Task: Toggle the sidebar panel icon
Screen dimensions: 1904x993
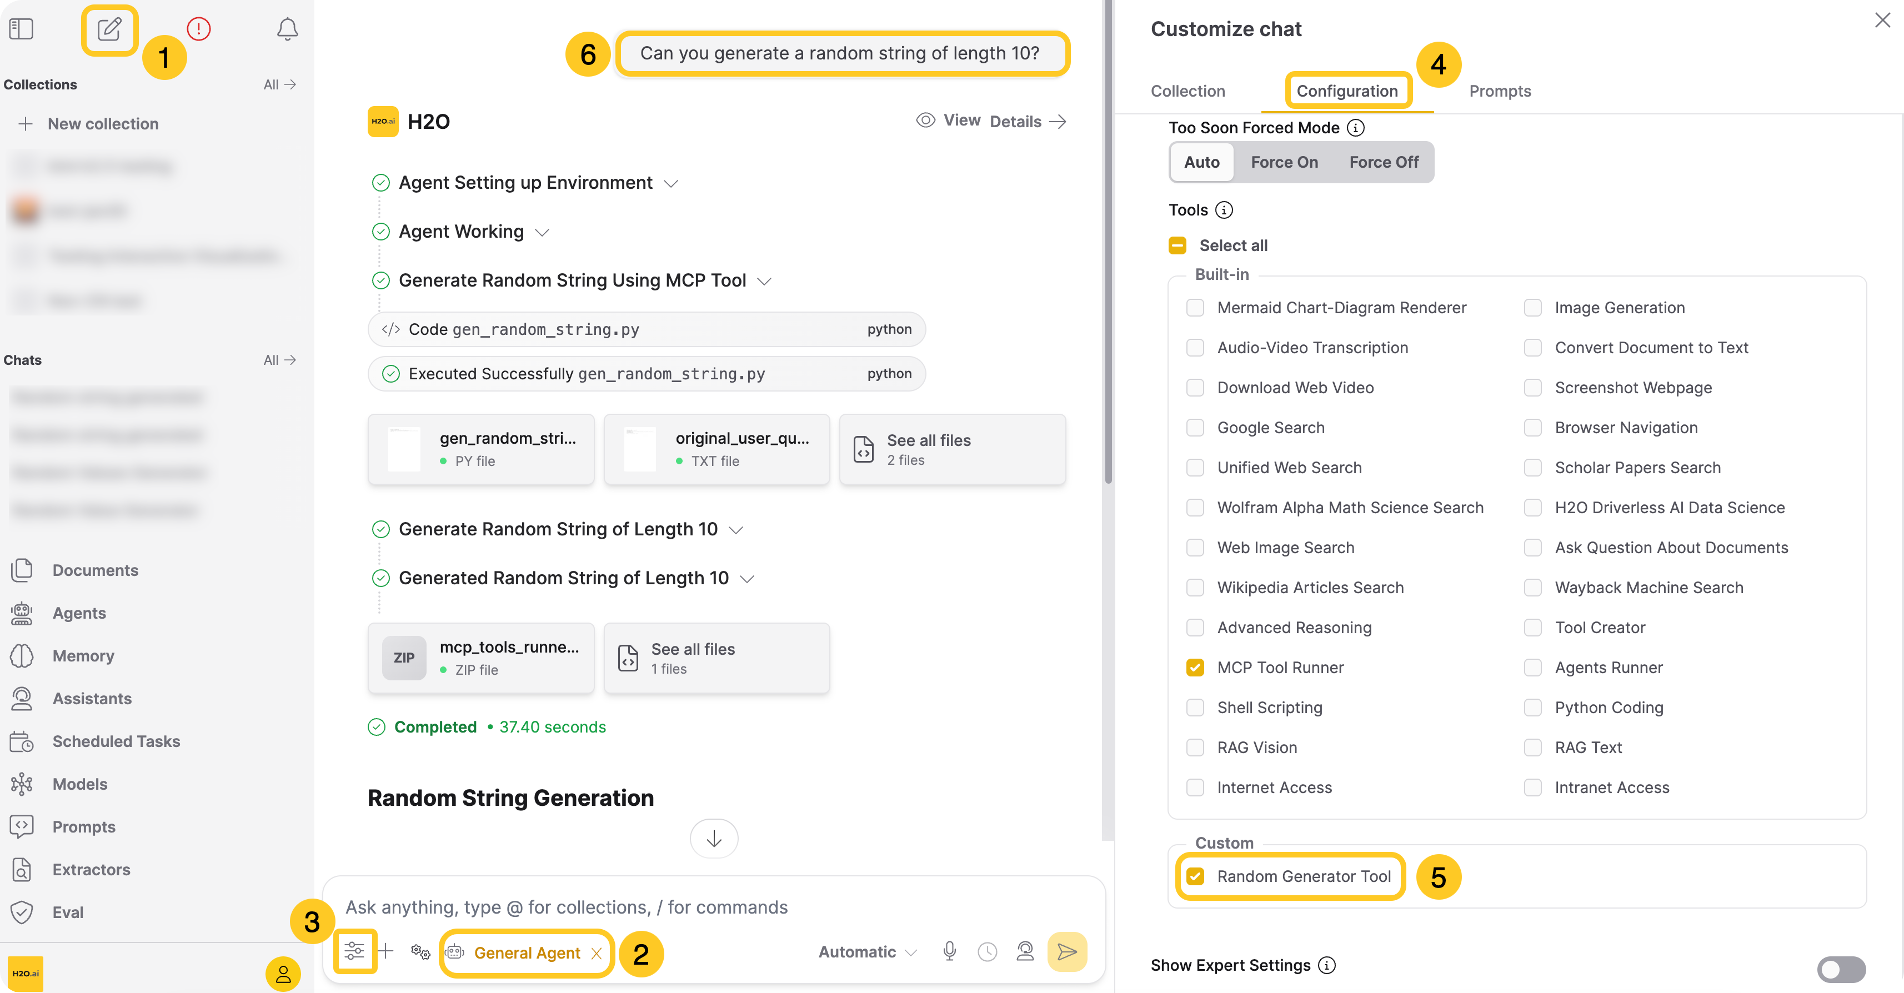Action: [21, 29]
